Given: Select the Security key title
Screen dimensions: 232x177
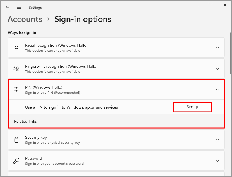Looking at the screenshot, I should (x=36, y=137).
